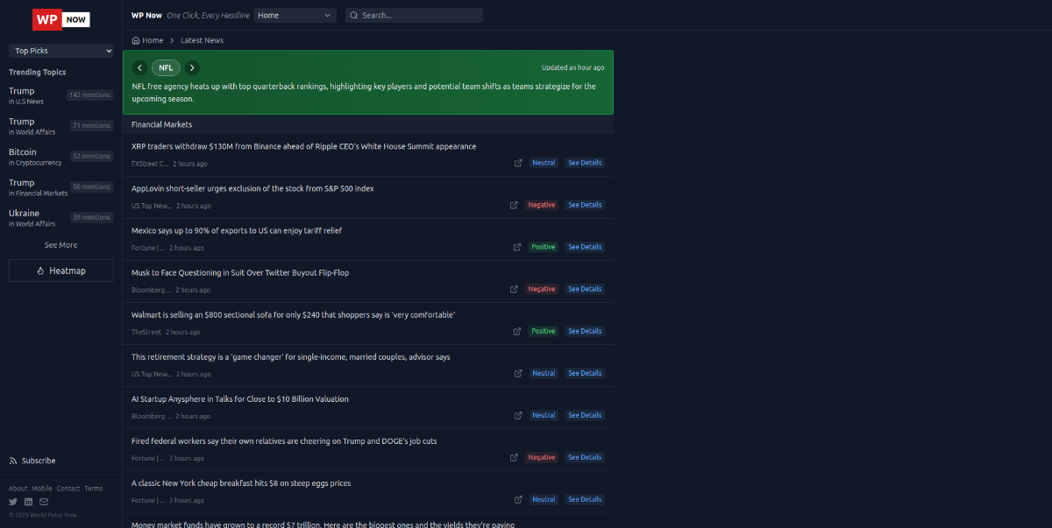Go to the previous topic with the left arrow
Viewport: 1052px width, 528px height.
[x=139, y=67]
